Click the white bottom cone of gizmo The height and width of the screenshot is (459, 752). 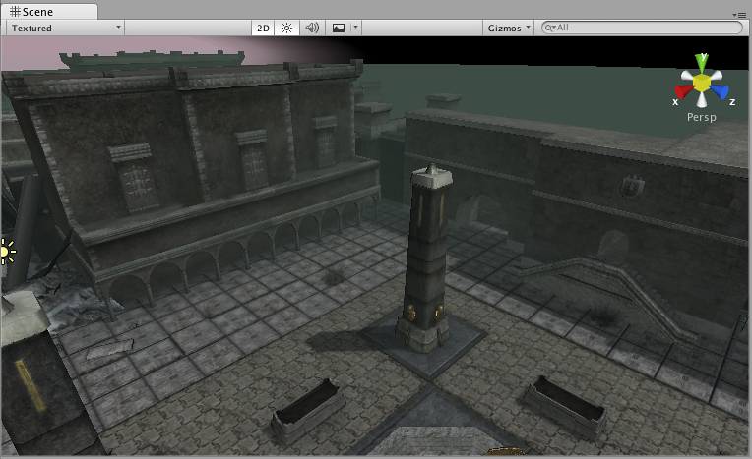coord(701,100)
